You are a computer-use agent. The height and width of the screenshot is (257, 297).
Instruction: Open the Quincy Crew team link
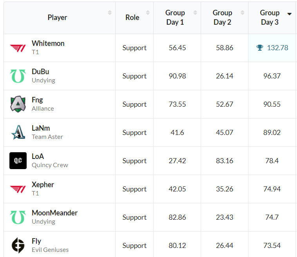tap(50, 165)
